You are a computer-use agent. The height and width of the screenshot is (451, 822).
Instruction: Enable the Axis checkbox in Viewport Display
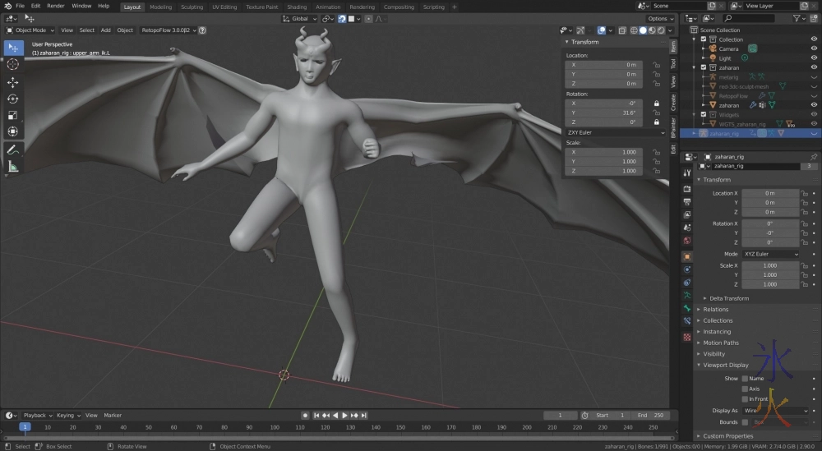745,389
